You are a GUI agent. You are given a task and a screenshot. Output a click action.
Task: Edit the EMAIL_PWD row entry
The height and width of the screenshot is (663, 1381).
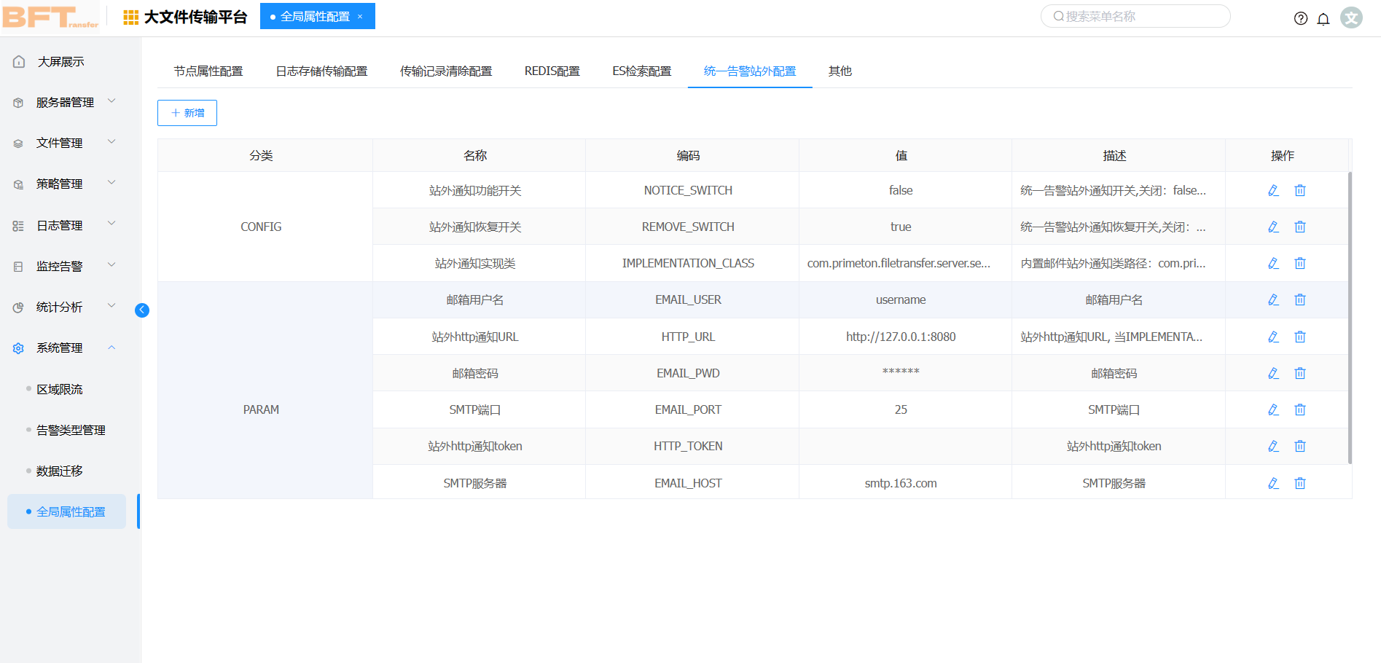point(1273,373)
